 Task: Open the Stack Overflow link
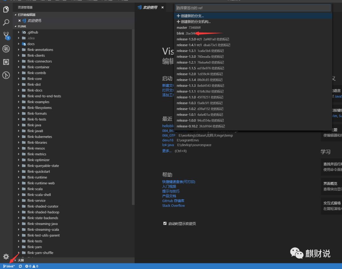(x=174, y=206)
